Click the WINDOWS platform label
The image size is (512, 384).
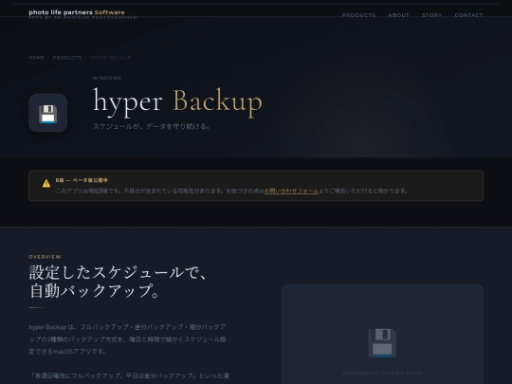107,78
